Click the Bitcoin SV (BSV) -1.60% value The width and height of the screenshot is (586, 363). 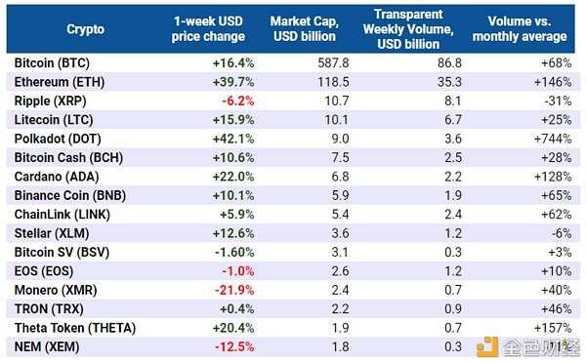pos(234,253)
